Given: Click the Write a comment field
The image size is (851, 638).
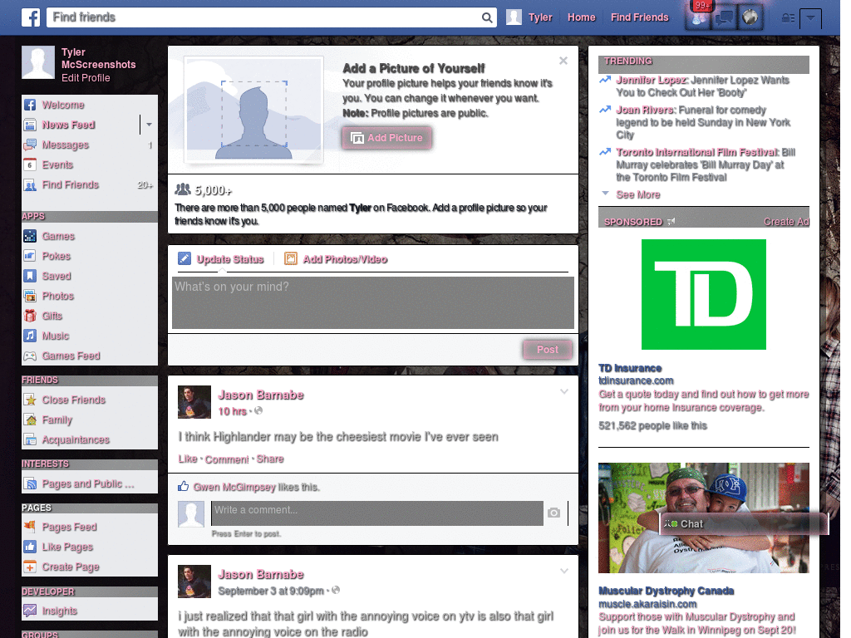Looking at the screenshot, I should [x=377, y=513].
